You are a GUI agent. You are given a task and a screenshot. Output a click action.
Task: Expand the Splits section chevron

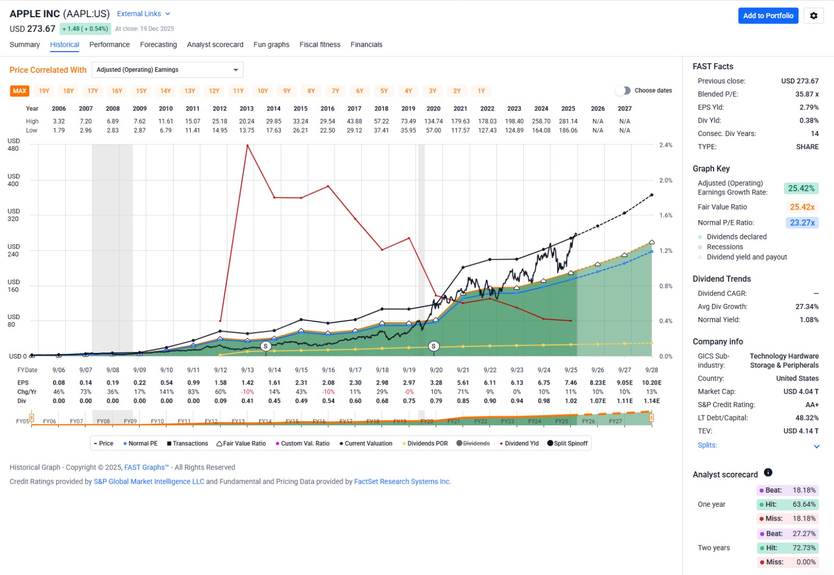click(816, 446)
